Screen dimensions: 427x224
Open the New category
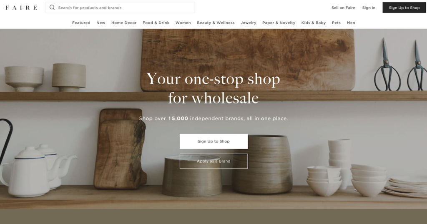click(x=101, y=23)
